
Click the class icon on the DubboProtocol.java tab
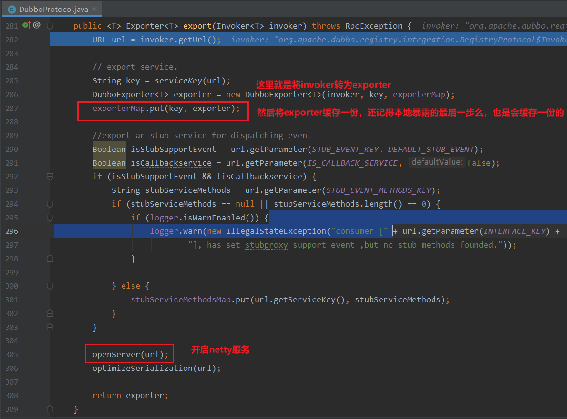(10, 9)
